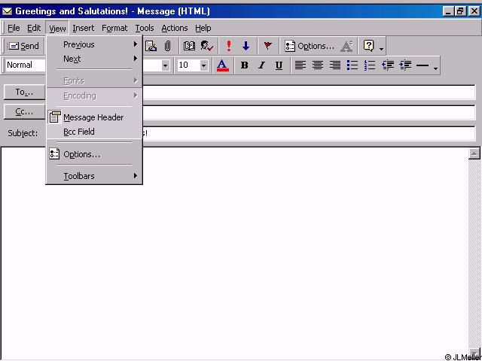This screenshot has height=361, width=482.
Task: Click the dimmed Fonts entry in the View menu
Action: [94, 80]
